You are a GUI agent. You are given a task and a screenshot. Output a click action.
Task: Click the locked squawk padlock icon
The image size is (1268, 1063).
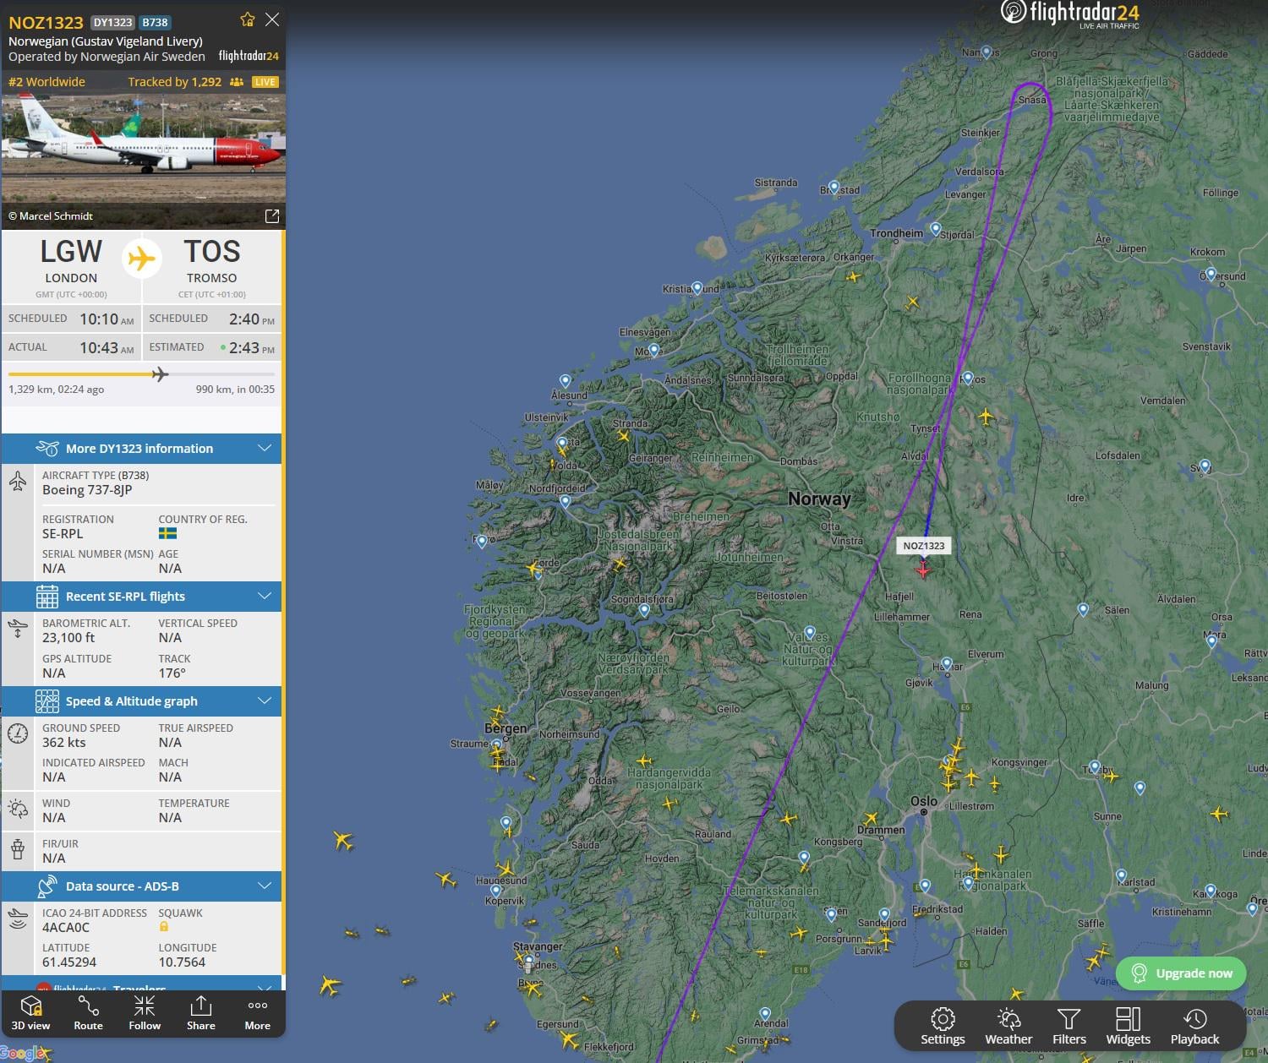pos(164,927)
